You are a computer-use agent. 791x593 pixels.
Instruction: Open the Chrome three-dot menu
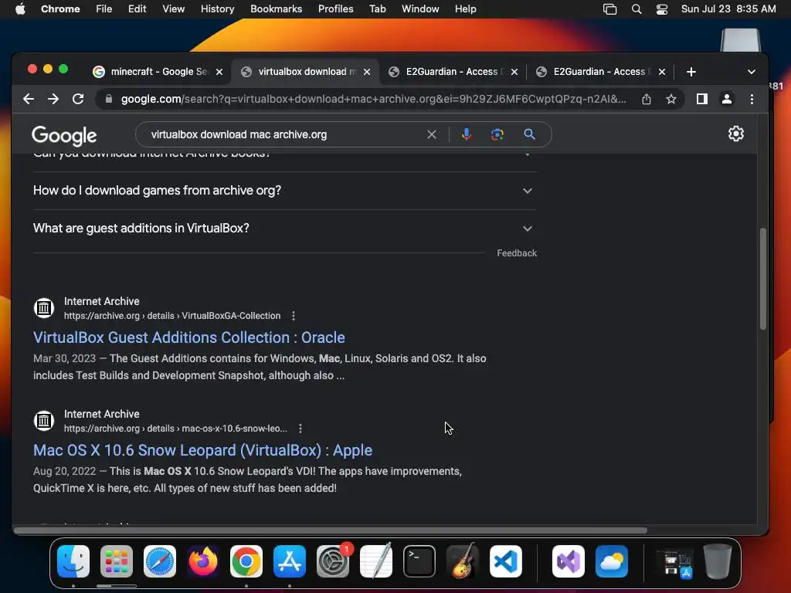tap(752, 99)
